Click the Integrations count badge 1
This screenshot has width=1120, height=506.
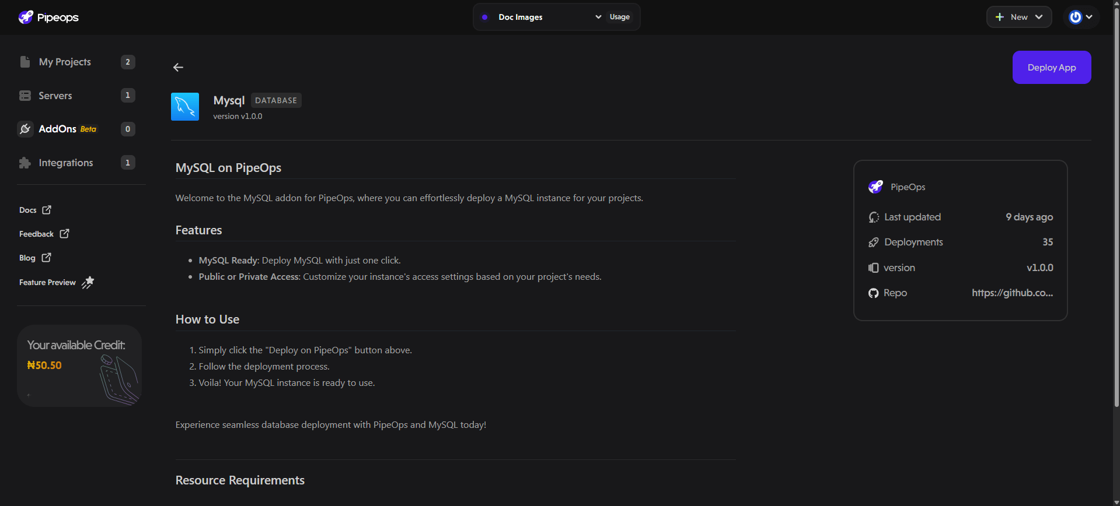click(128, 163)
